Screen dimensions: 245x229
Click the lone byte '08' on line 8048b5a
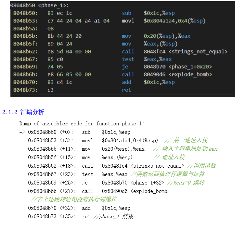50,29
